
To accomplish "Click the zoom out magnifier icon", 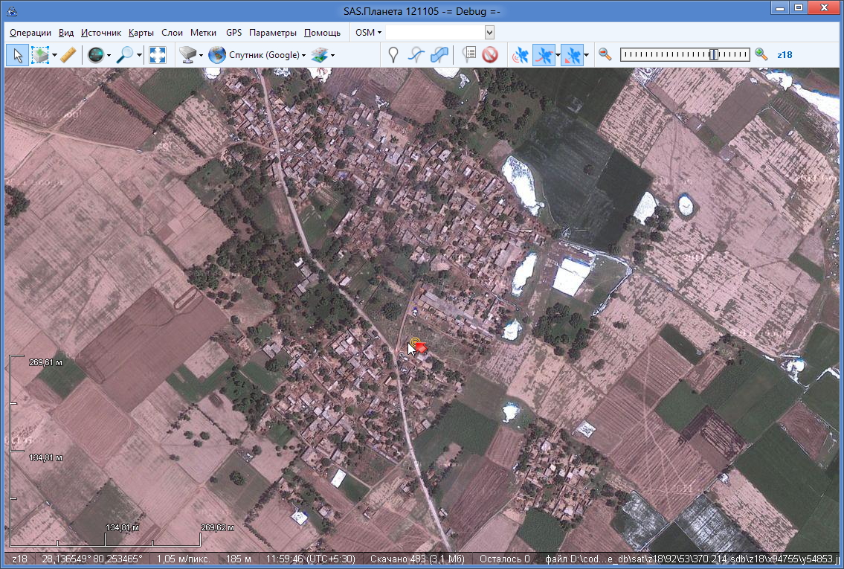I will click(605, 54).
